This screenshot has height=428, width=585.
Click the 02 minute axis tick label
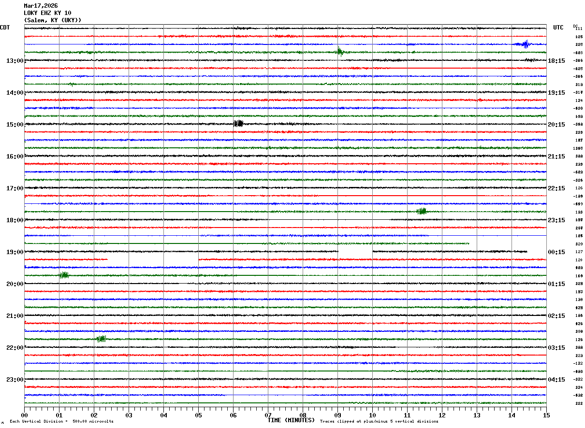coord(94,415)
